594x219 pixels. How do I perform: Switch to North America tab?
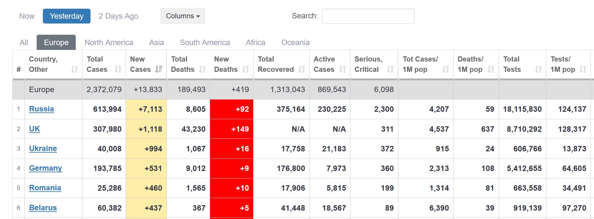pyautogui.click(x=109, y=43)
